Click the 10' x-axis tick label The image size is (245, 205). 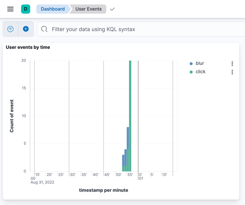164,175
